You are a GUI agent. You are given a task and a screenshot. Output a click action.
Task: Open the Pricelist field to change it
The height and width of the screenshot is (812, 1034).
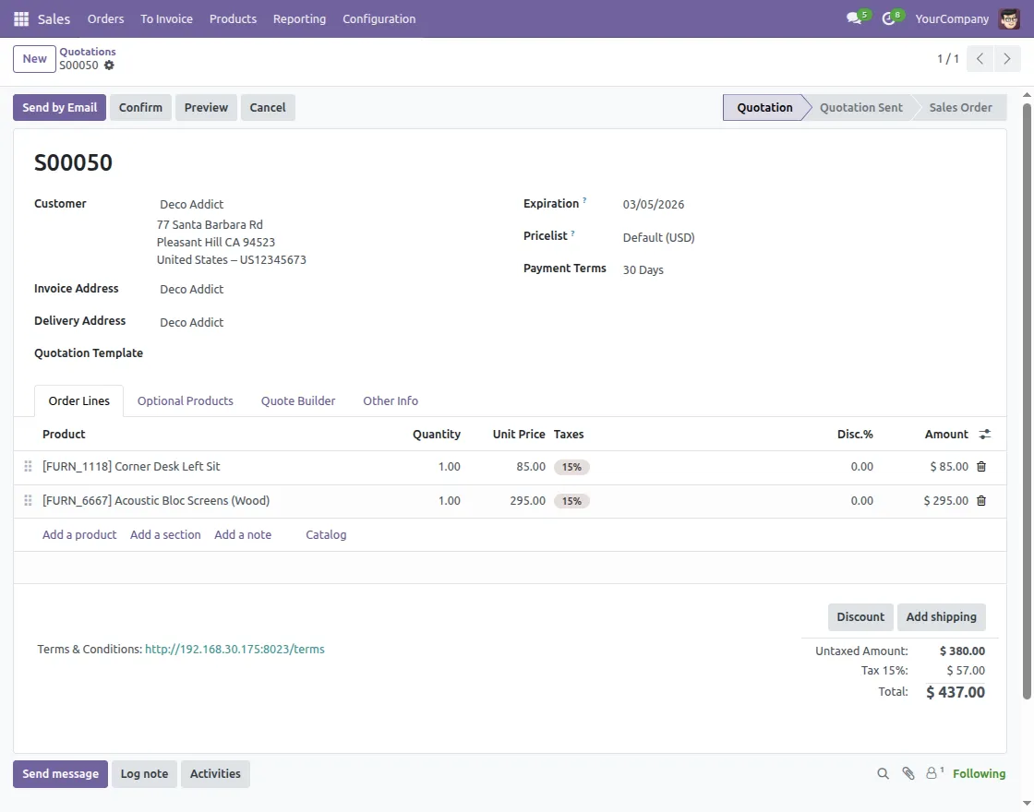(x=658, y=237)
